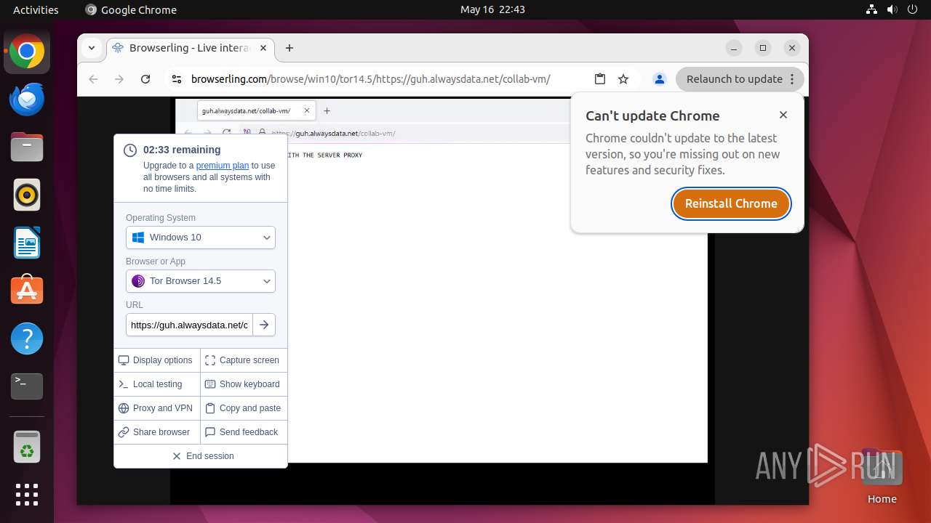
Task: Click Share browser
Action: 157,432
